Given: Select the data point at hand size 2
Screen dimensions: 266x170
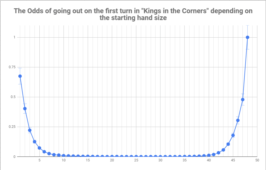Looking at the screenshot, I should point(25,109).
